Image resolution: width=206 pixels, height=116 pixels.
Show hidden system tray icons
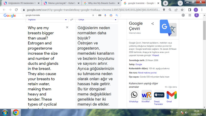point(177,112)
